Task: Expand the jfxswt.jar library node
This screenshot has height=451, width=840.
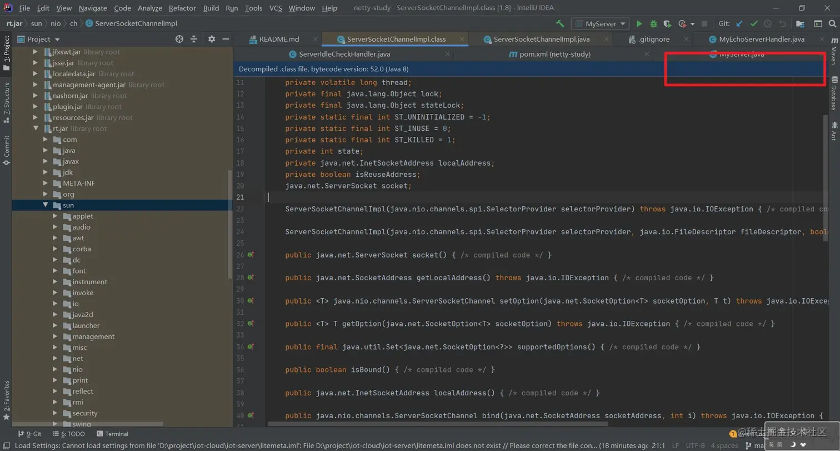Action: pos(36,52)
